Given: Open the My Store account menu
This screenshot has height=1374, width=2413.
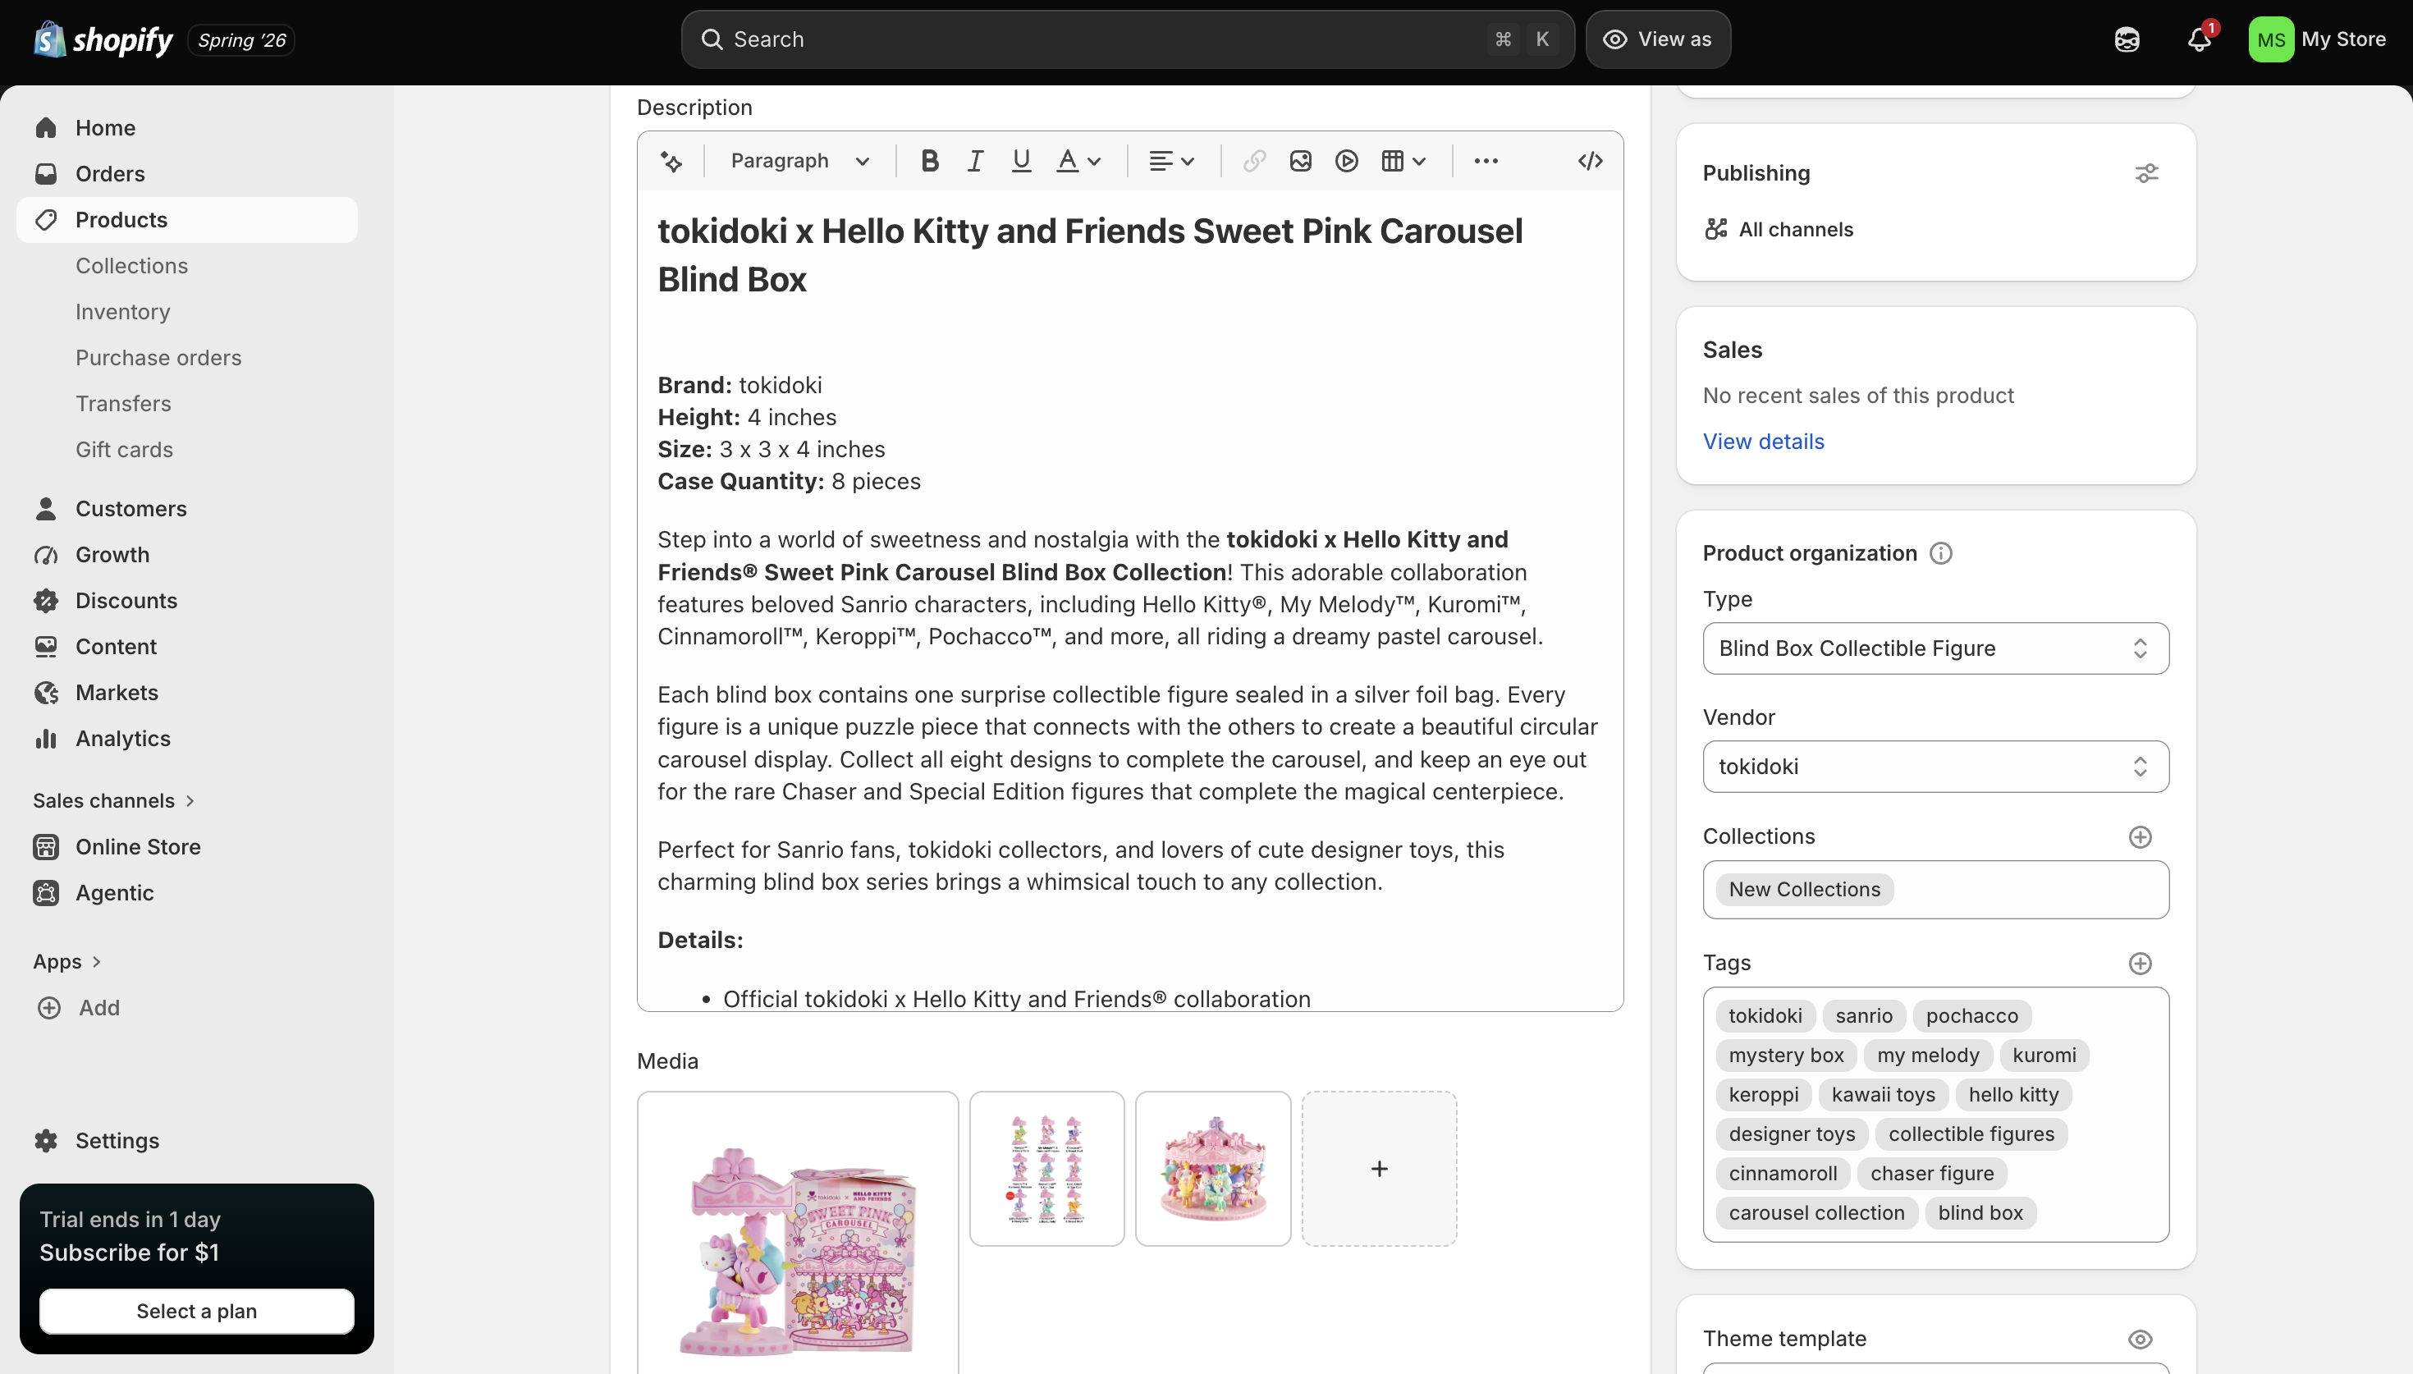Looking at the screenshot, I should tap(2317, 39).
